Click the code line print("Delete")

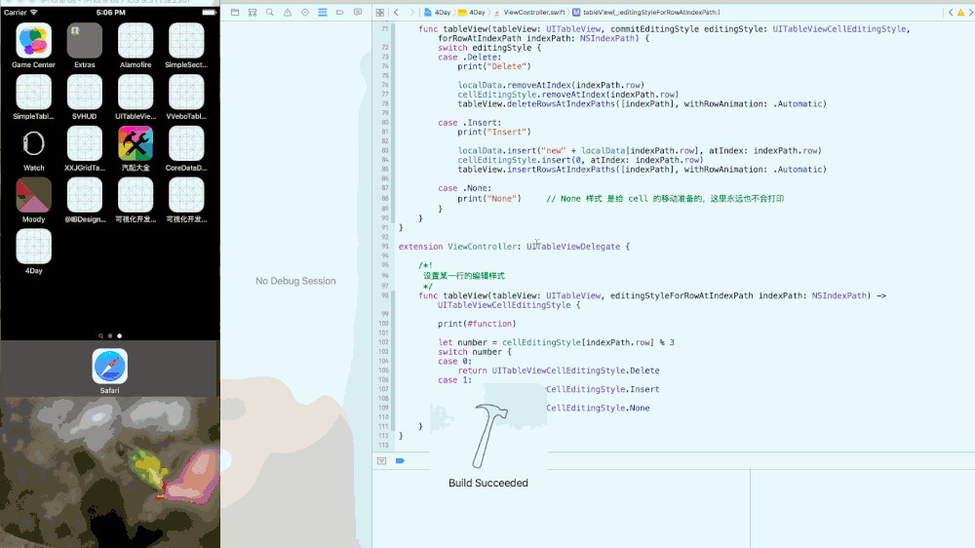494,66
